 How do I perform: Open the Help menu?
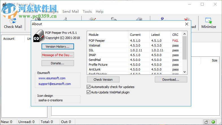[x=99, y=12]
